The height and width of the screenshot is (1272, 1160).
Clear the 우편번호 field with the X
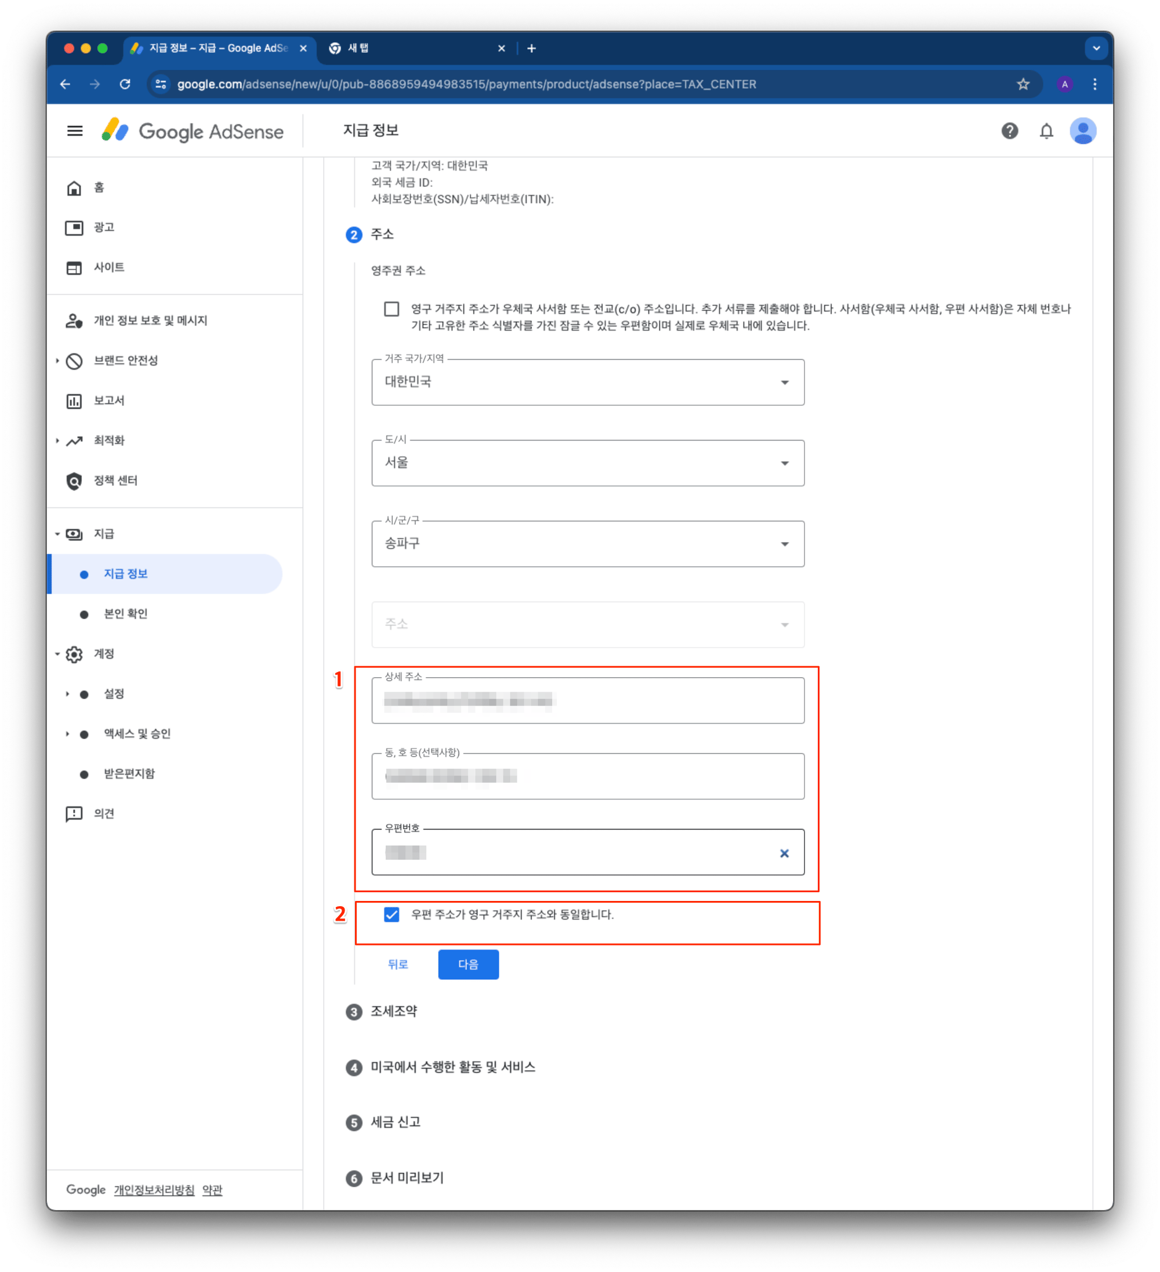(x=784, y=853)
